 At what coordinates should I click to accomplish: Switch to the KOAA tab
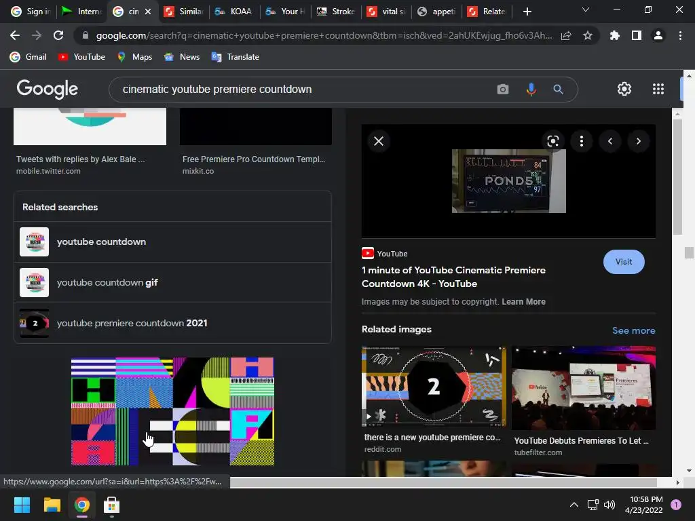point(234,12)
